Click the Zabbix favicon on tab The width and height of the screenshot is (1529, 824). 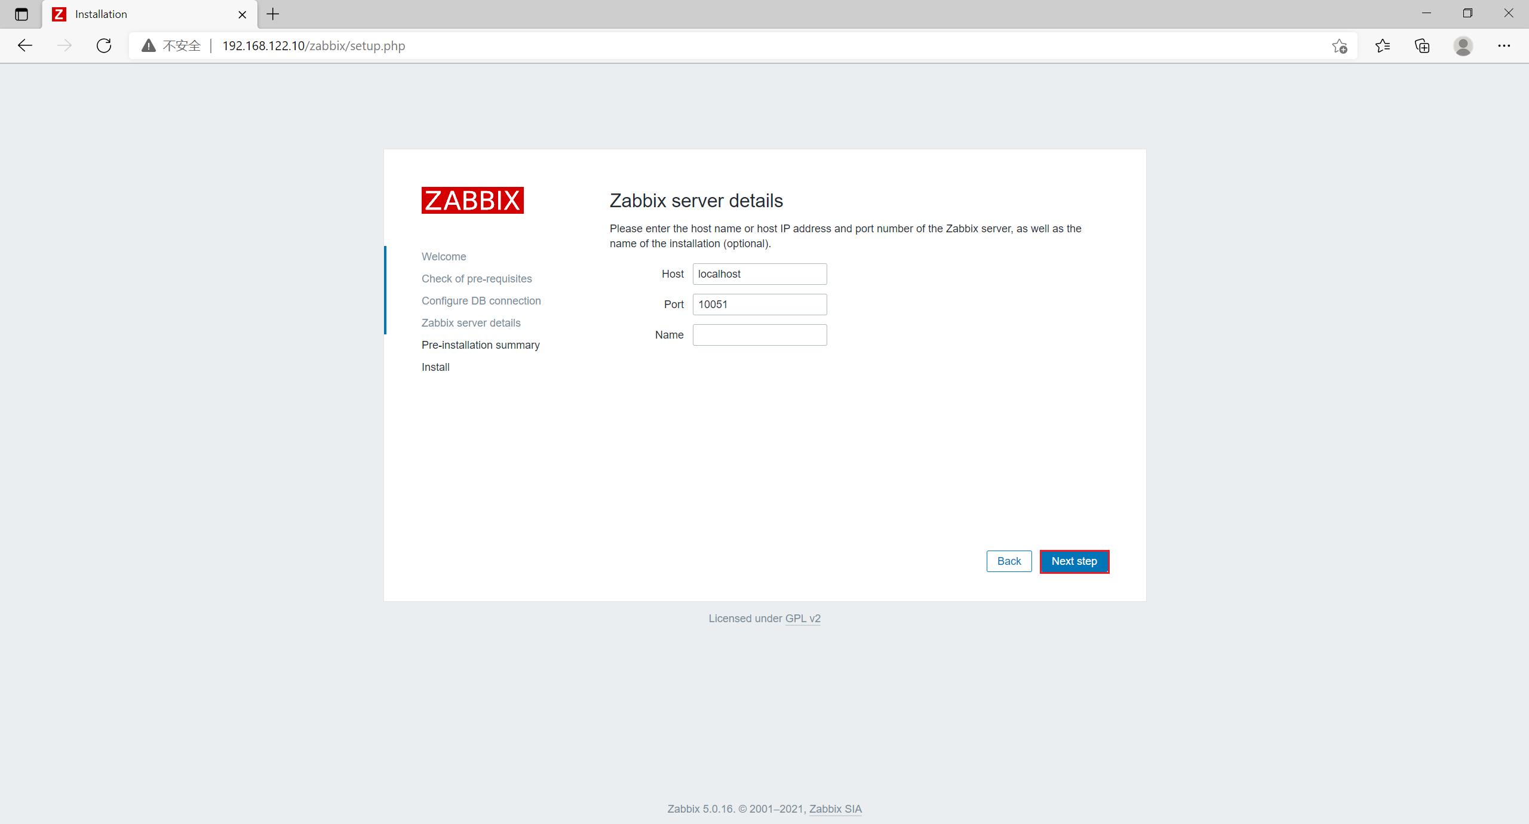point(59,14)
